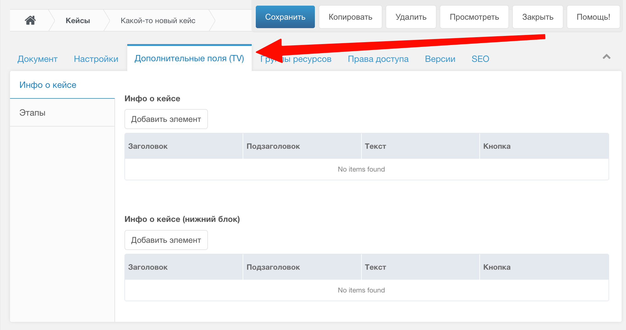
Task: Go to the SEO tab
Action: [480, 59]
